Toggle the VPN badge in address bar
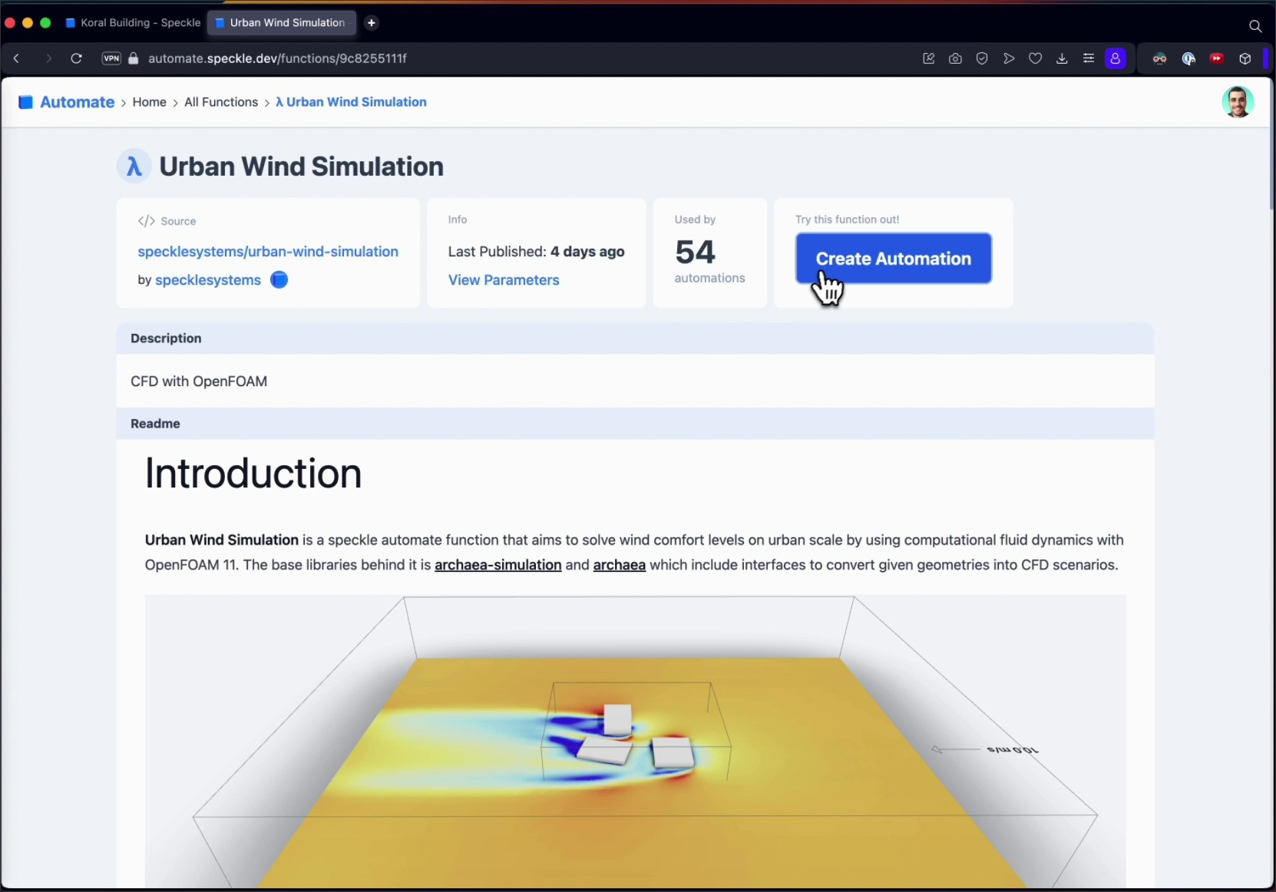 111,58
